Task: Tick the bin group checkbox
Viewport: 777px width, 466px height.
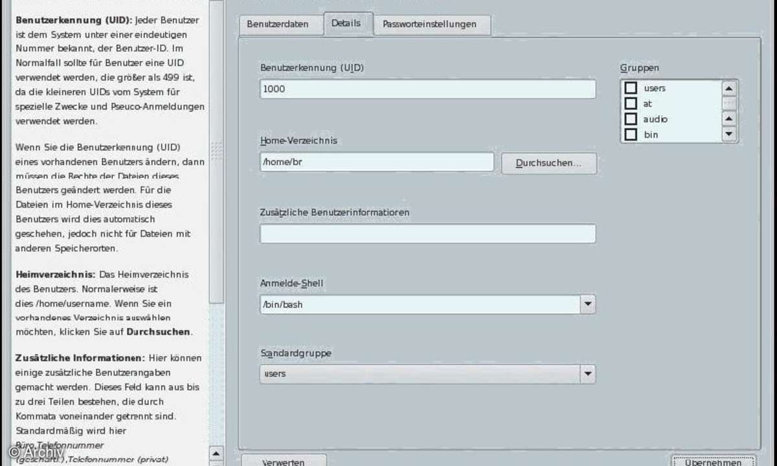Action: pos(631,135)
